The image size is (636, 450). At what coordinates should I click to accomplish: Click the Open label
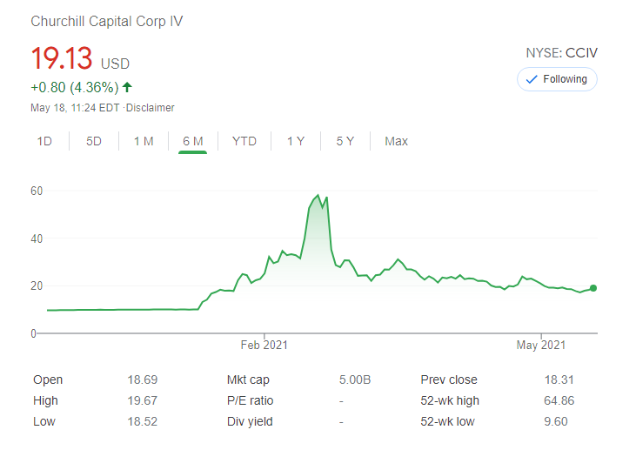[48, 379]
